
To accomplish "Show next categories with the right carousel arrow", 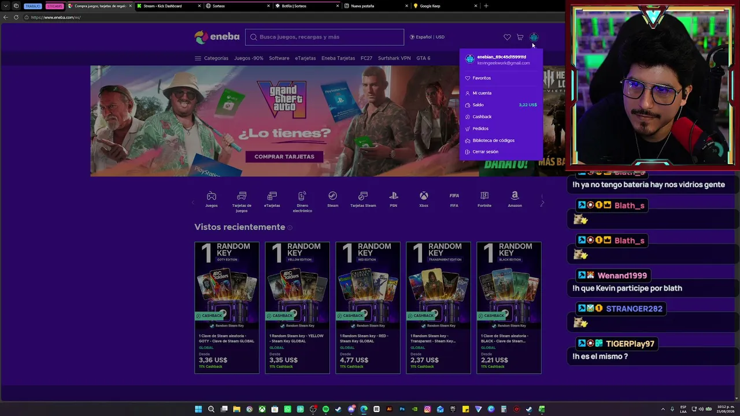I will [542, 203].
